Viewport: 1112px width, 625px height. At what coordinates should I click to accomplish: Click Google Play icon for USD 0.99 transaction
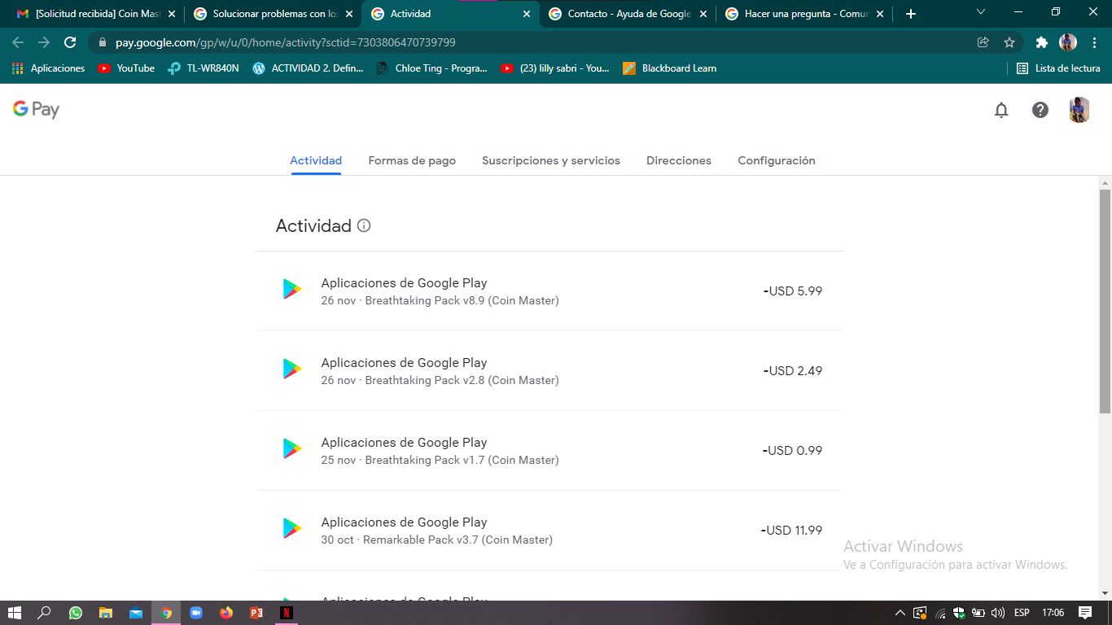coord(292,448)
